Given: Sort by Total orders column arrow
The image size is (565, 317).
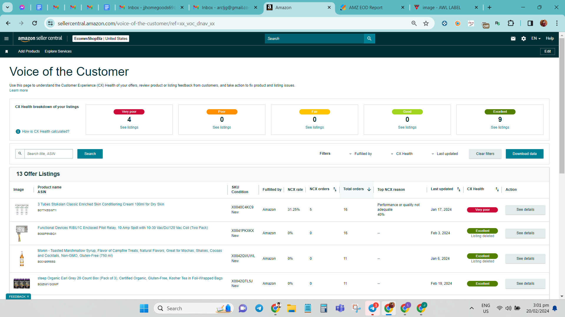Looking at the screenshot, I should pyautogui.click(x=369, y=189).
